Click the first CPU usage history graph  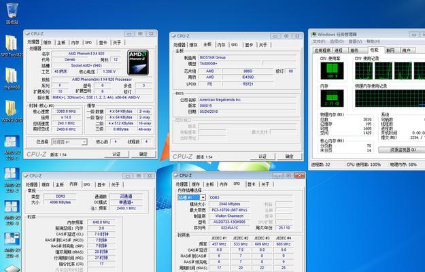(364, 71)
